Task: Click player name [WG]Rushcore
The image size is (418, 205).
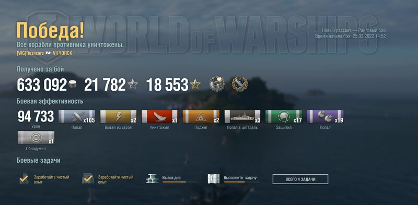Action: [30, 53]
